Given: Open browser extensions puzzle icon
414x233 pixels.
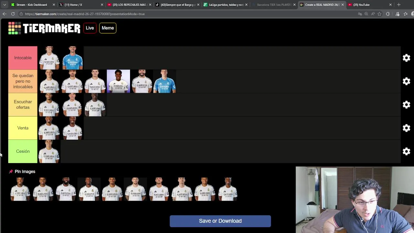Looking at the screenshot, I should [388, 14].
